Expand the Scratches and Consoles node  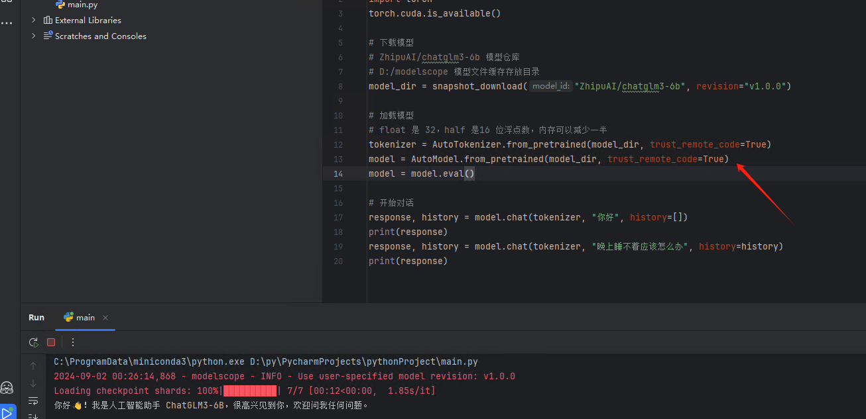point(34,36)
